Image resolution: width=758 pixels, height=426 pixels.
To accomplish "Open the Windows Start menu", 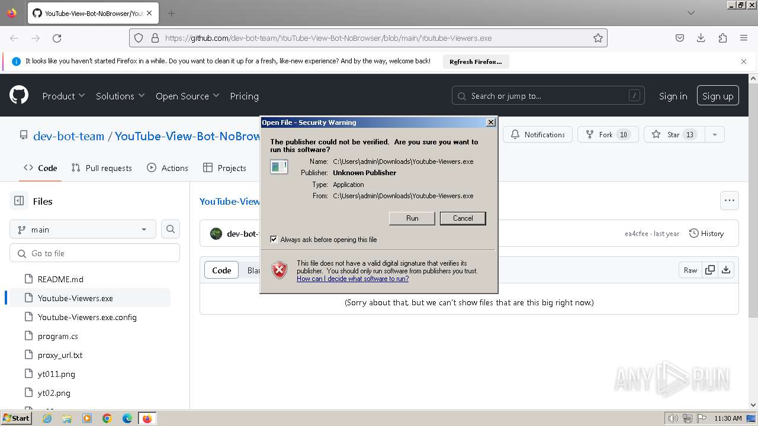I will coord(16,418).
